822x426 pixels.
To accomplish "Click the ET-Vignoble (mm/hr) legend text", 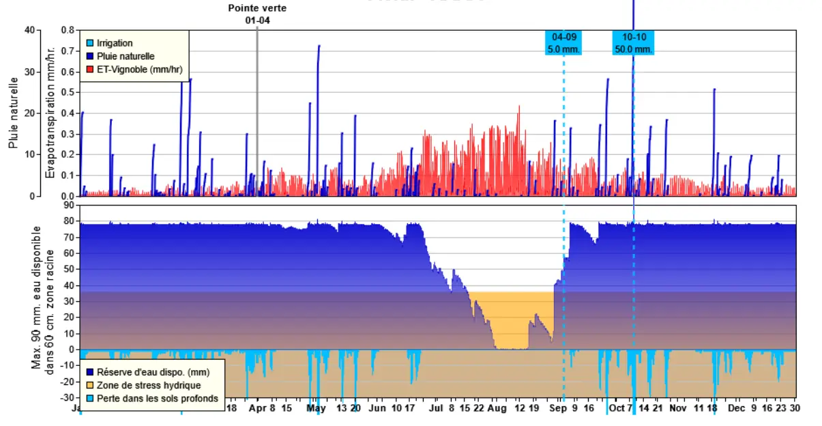I will pos(132,69).
